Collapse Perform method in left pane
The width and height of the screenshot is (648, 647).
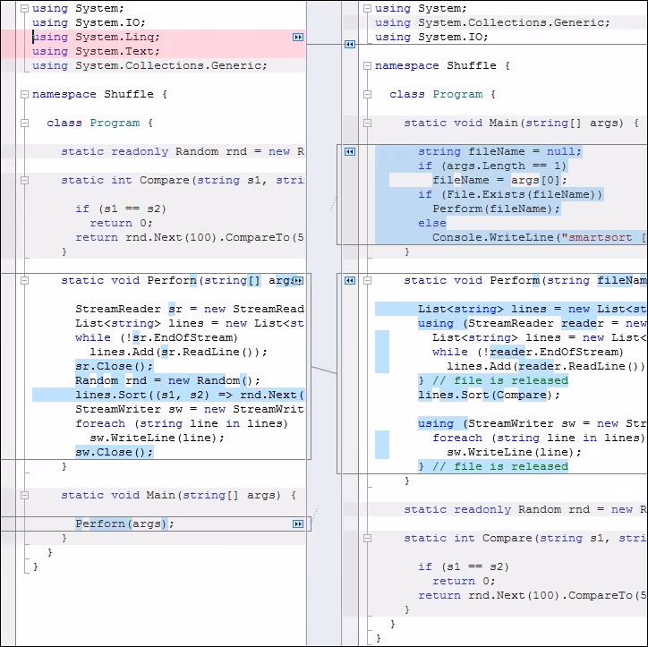click(x=25, y=280)
